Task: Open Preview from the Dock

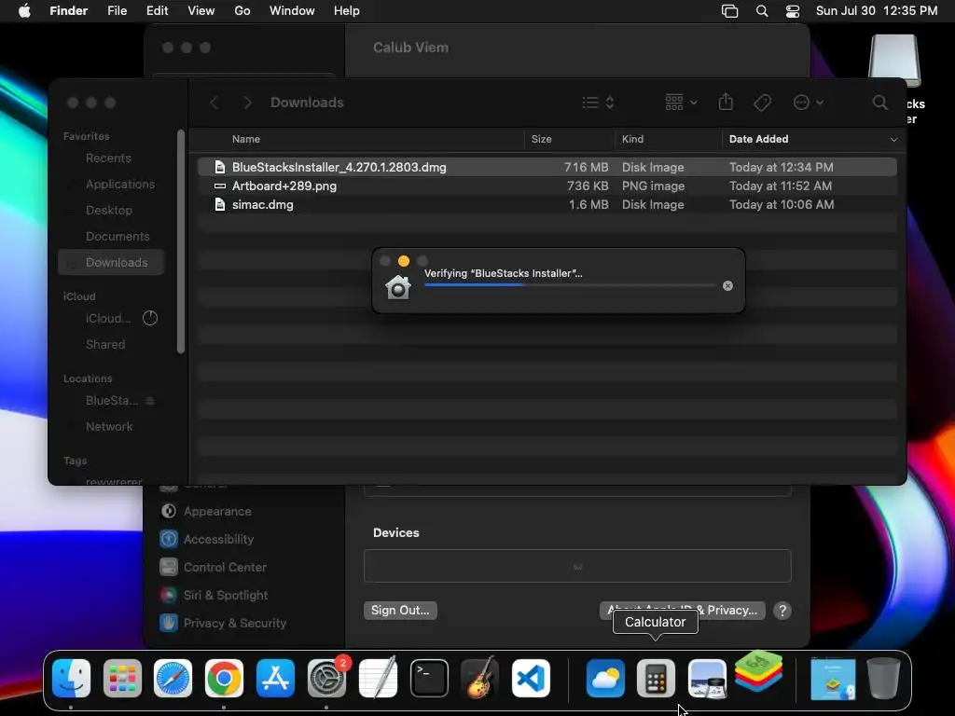Action: tap(707, 678)
